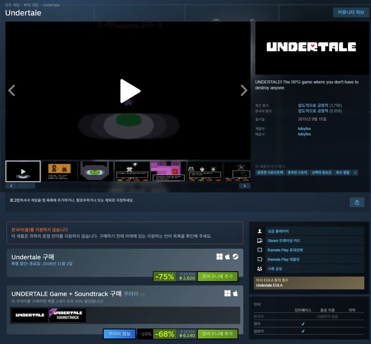The height and width of the screenshot is (344, 371).
Task: Open 커뮤니티 허브 page
Action: pos(351,12)
